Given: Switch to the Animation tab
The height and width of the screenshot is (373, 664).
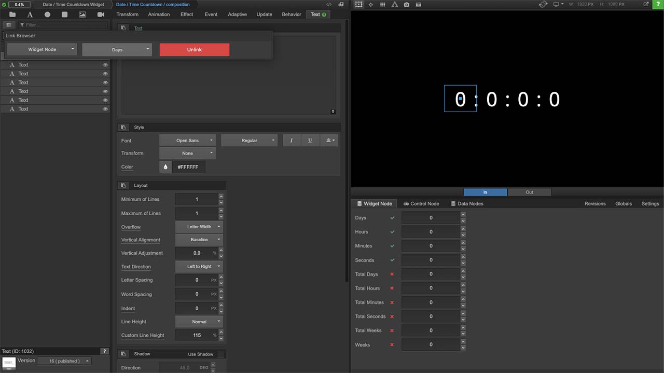Looking at the screenshot, I should coord(159,15).
